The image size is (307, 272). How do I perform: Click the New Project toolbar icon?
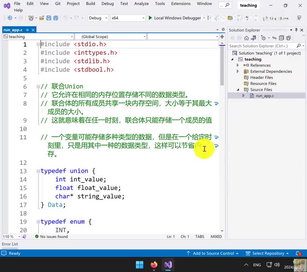[x=31, y=18]
